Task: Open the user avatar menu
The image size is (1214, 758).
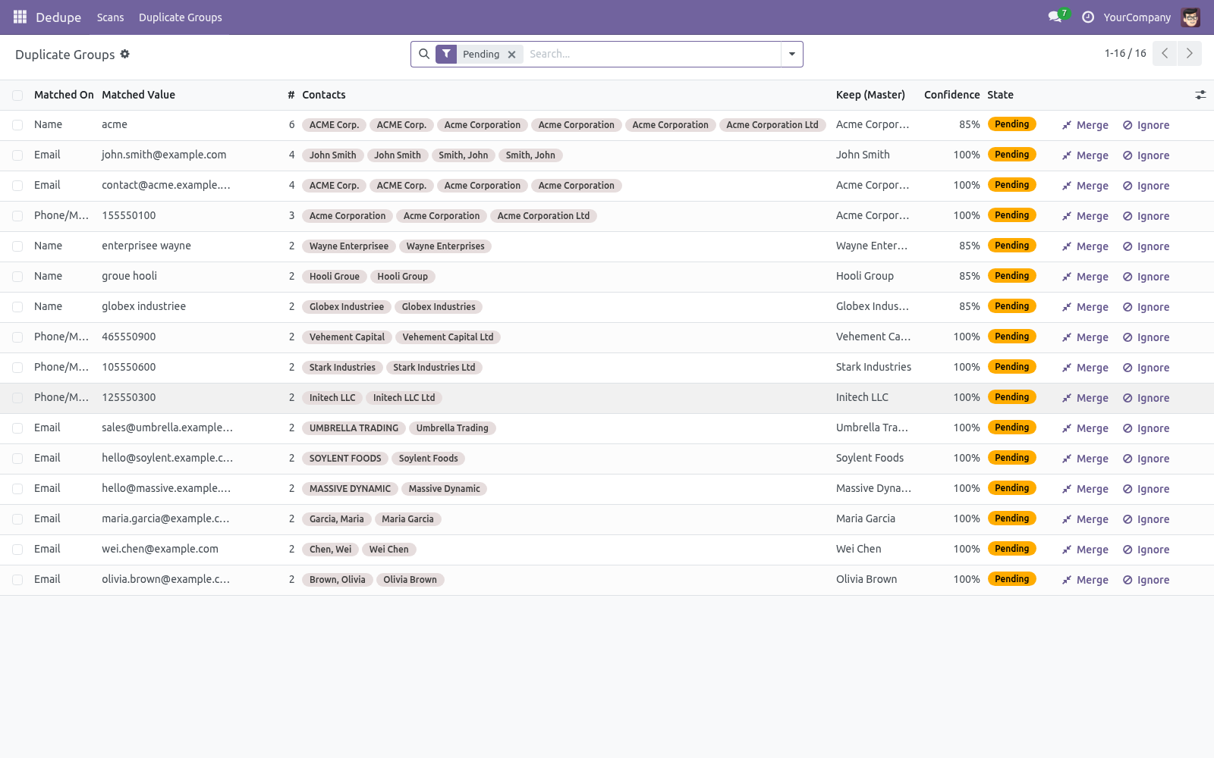Action: point(1190,17)
